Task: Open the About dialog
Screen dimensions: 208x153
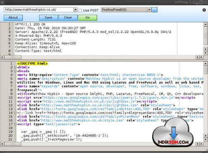Action: [x=13, y=18]
